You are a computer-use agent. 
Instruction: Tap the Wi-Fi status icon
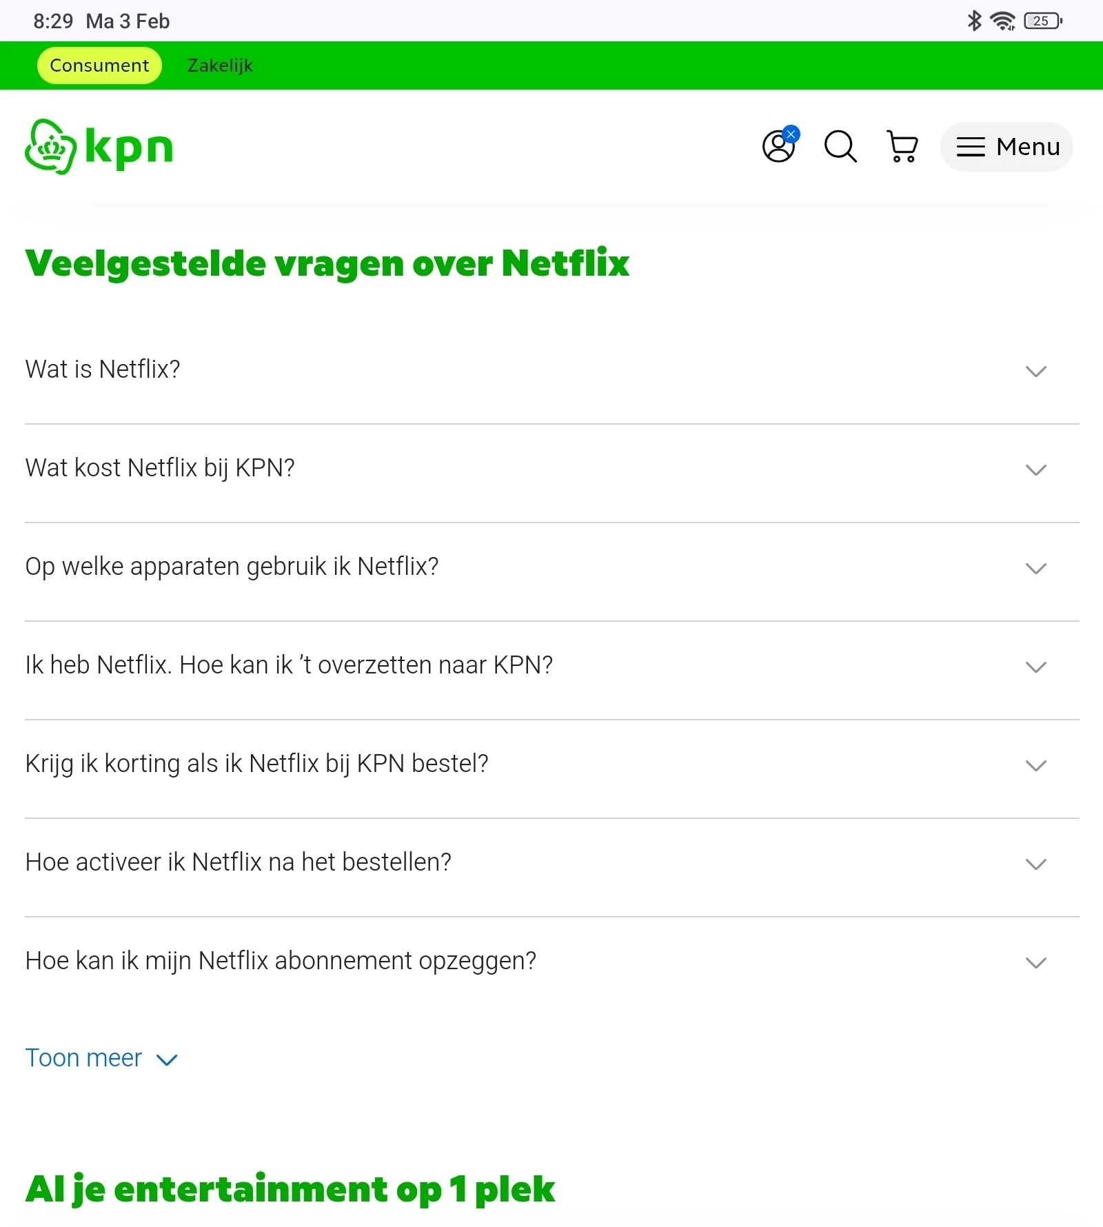click(1003, 21)
